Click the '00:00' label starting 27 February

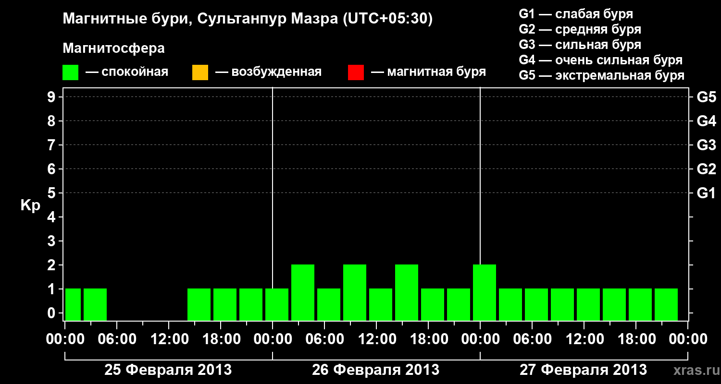480,339
